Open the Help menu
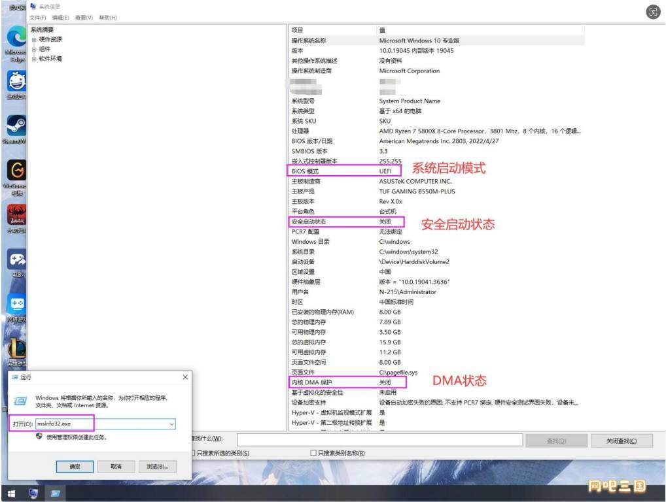Screen dimensions: 666x502 [x=108, y=18]
